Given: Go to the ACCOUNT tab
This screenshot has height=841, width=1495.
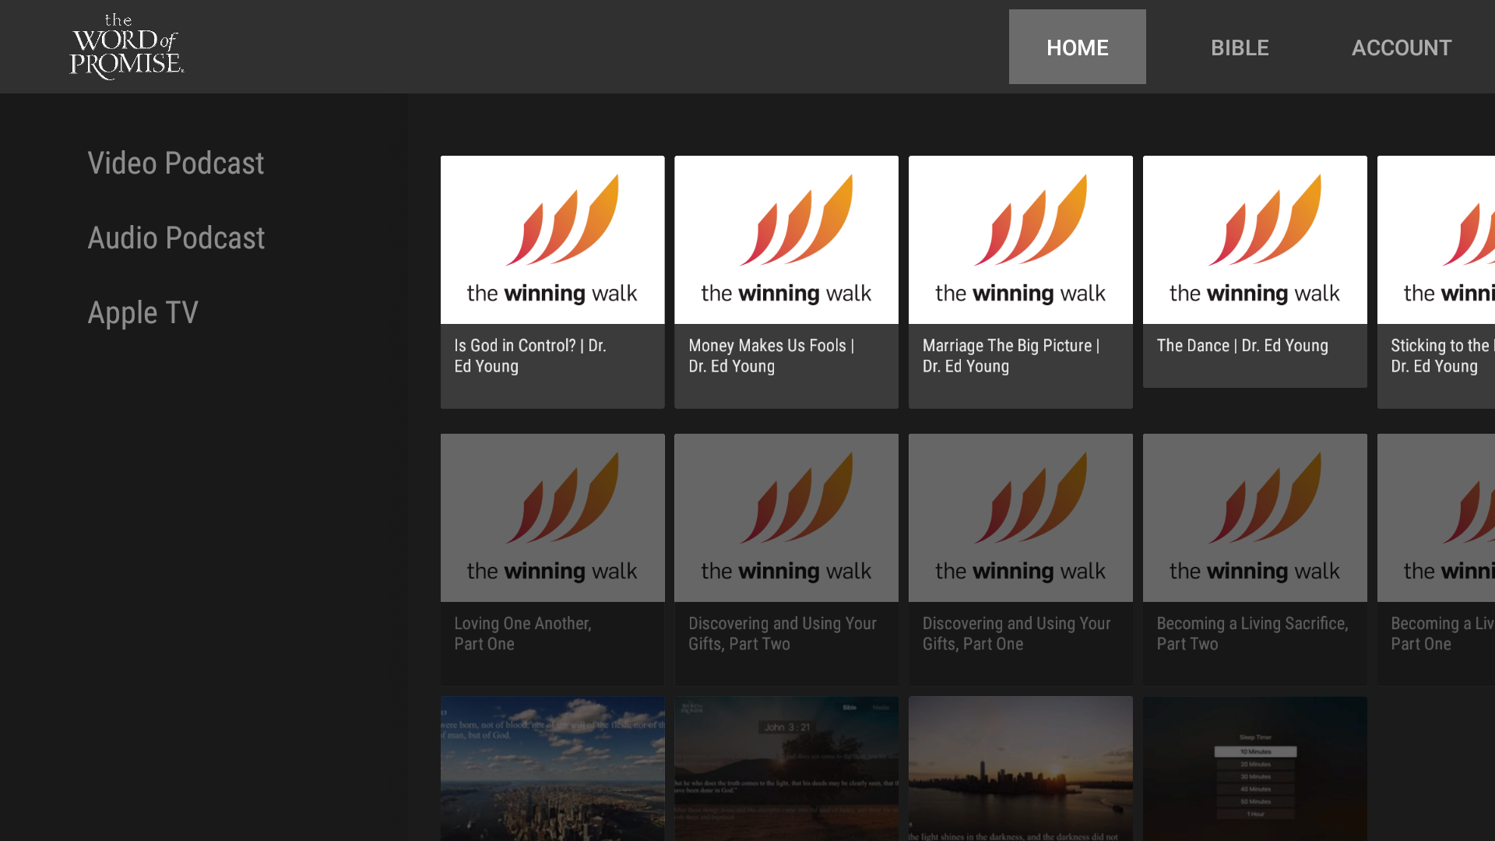Looking at the screenshot, I should coord(1402,48).
